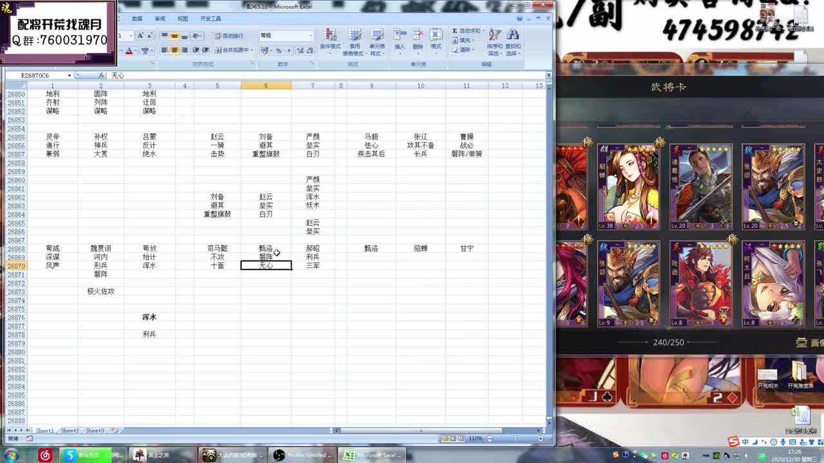Open 套用表格格式 table styles
Viewport: 824px width, 463px height.
[355, 42]
